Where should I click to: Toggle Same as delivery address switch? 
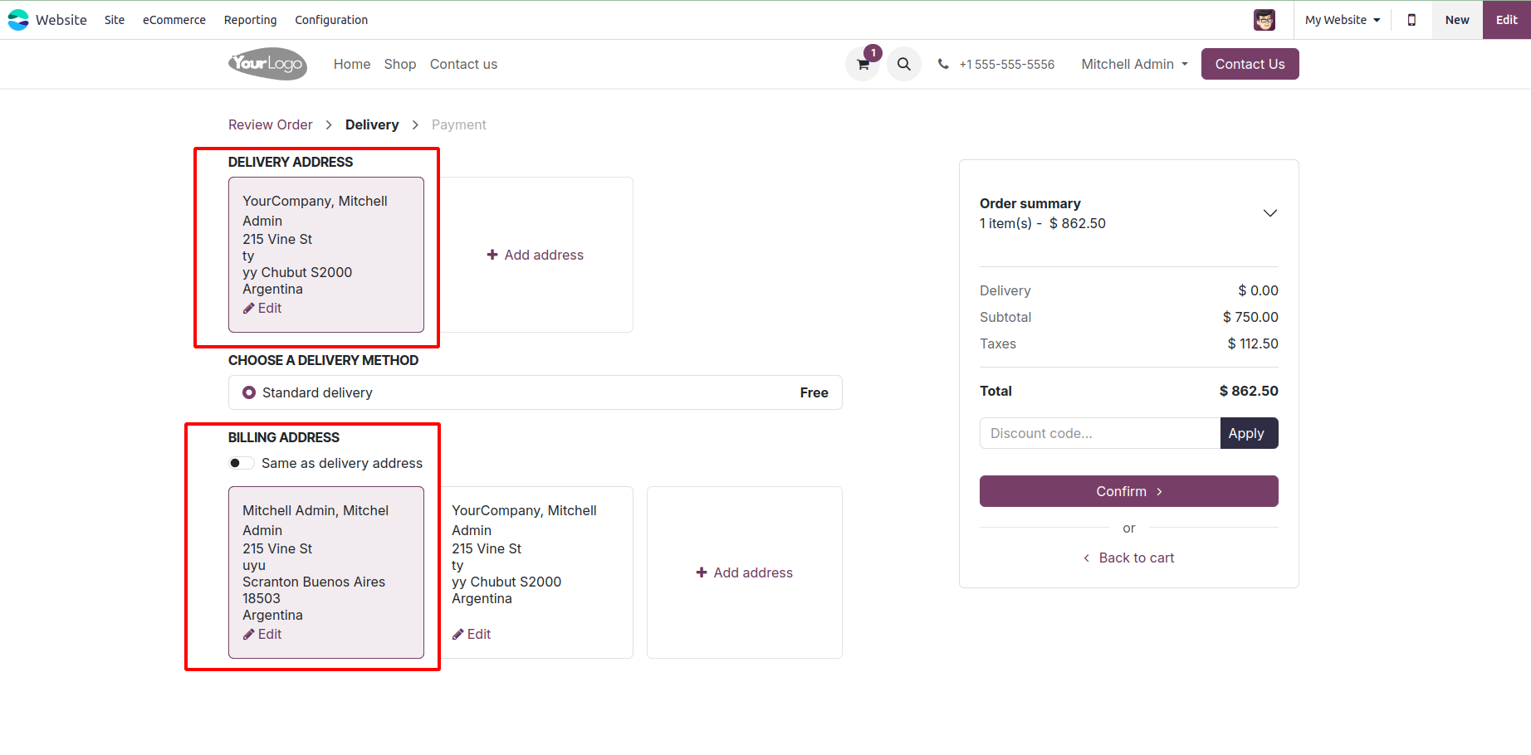(242, 463)
